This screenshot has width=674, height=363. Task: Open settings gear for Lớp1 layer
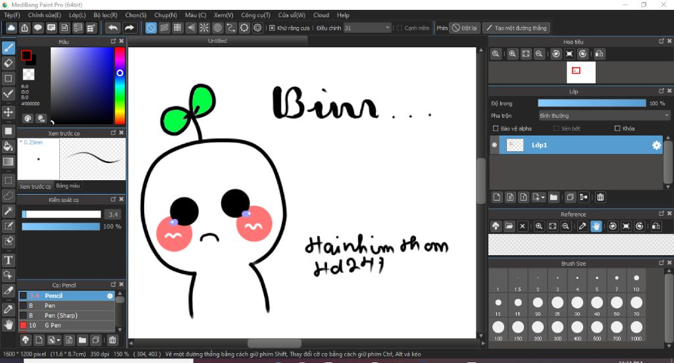[x=656, y=145]
